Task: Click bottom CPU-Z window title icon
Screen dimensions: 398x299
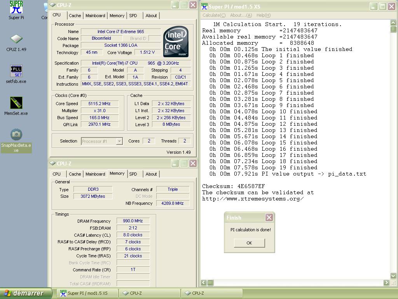Action: pos(52,163)
